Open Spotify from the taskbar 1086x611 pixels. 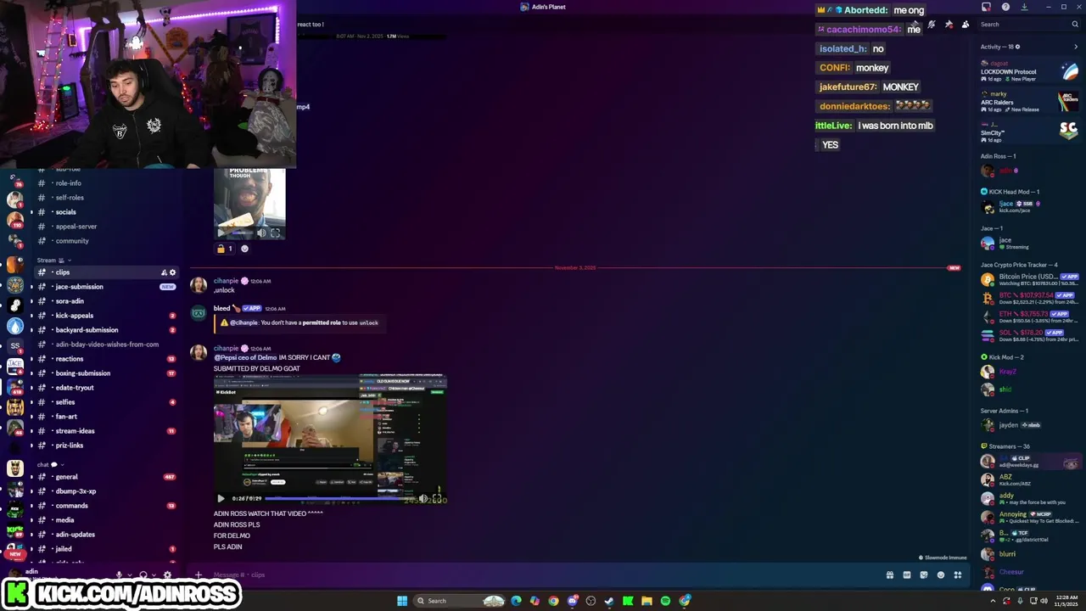click(x=665, y=601)
